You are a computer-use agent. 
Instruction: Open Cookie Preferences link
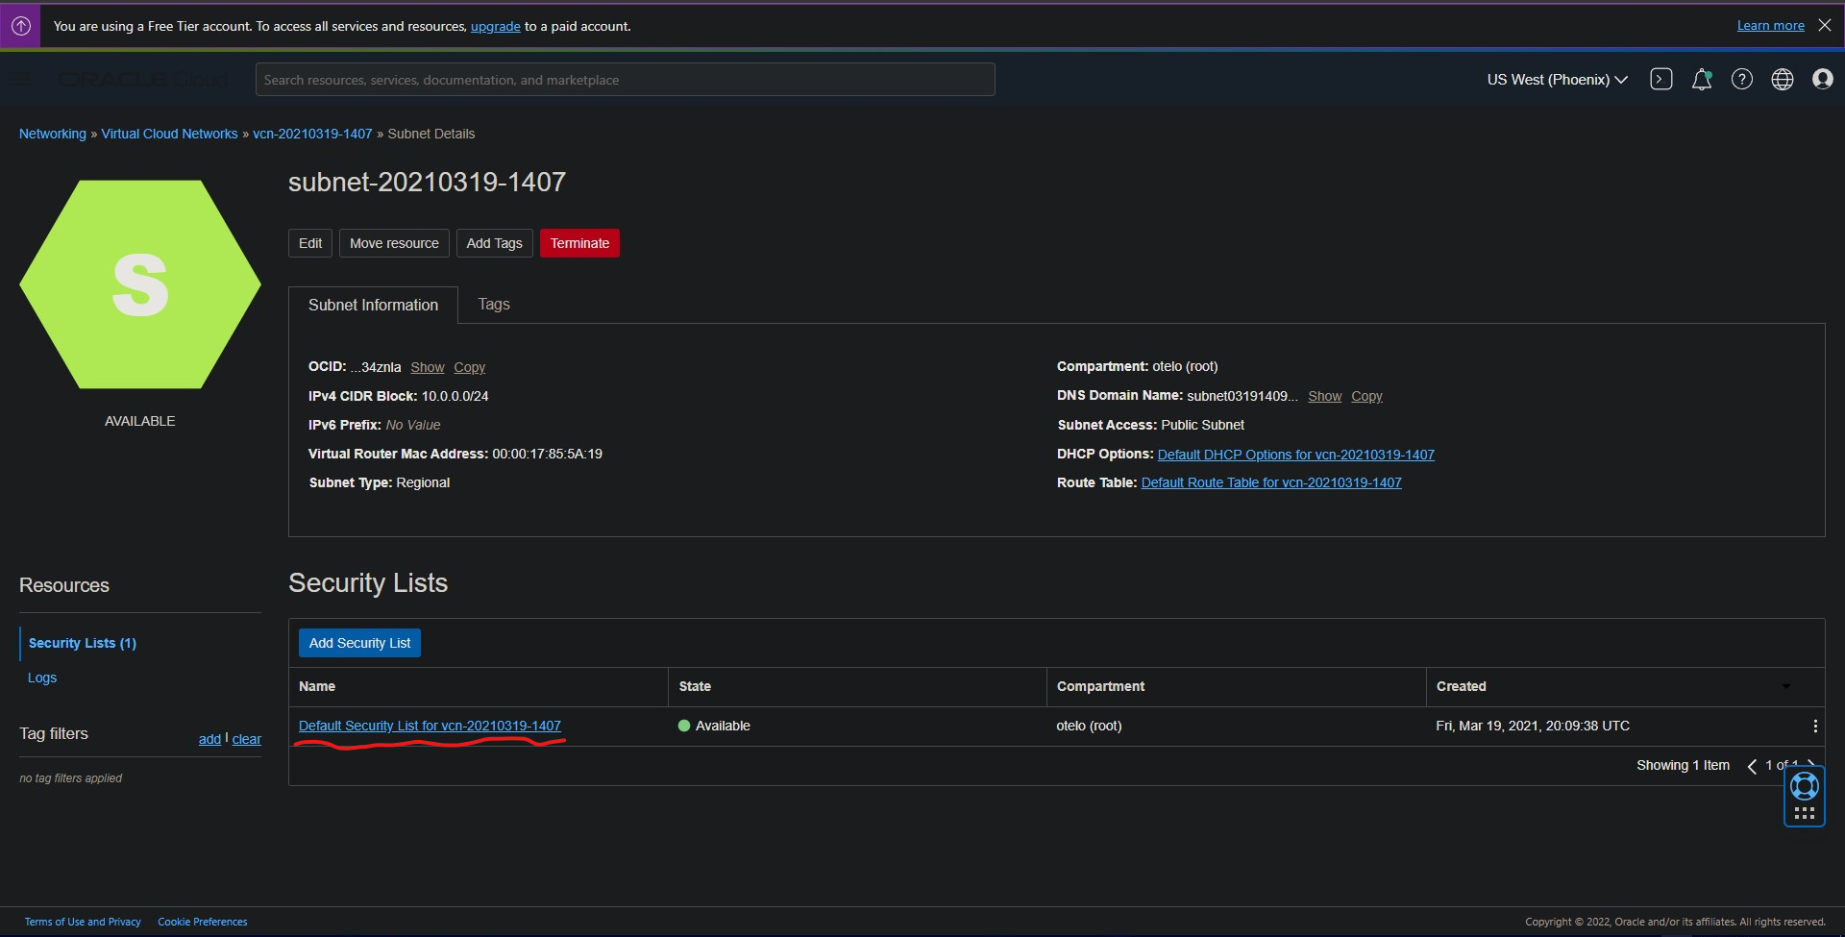click(x=203, y=922)
